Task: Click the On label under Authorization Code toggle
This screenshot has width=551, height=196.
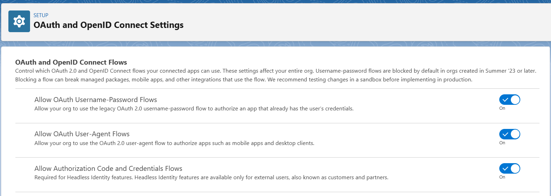Action: pyautogui.click(x=502, y=177)
